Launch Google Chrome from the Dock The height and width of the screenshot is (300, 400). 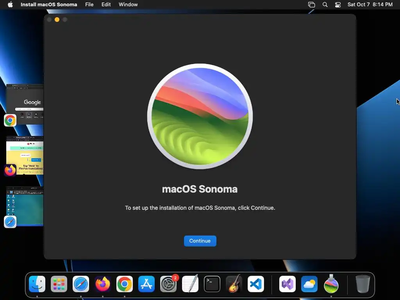point(125,284)
